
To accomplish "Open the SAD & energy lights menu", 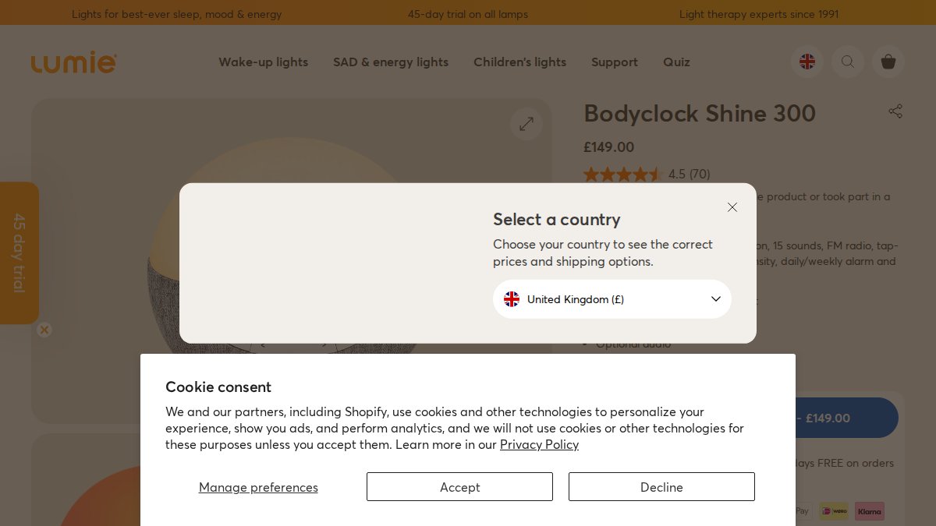I will (391, 62).
